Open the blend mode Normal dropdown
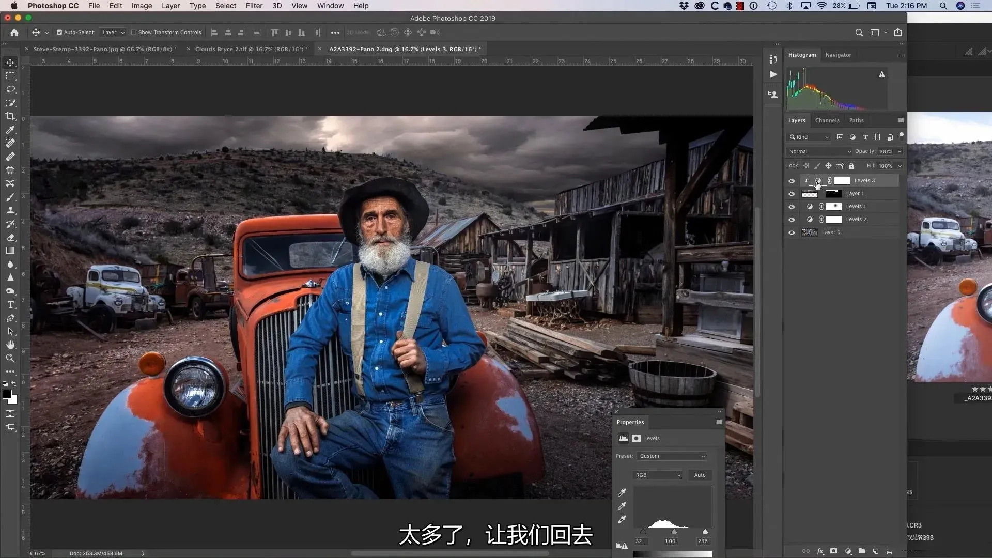This screenshot has height=558, width=992. (819, 151)
